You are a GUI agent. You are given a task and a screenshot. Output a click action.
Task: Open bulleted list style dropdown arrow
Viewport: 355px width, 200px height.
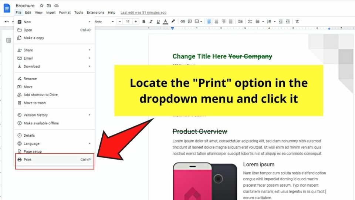[x=263, y=22]
